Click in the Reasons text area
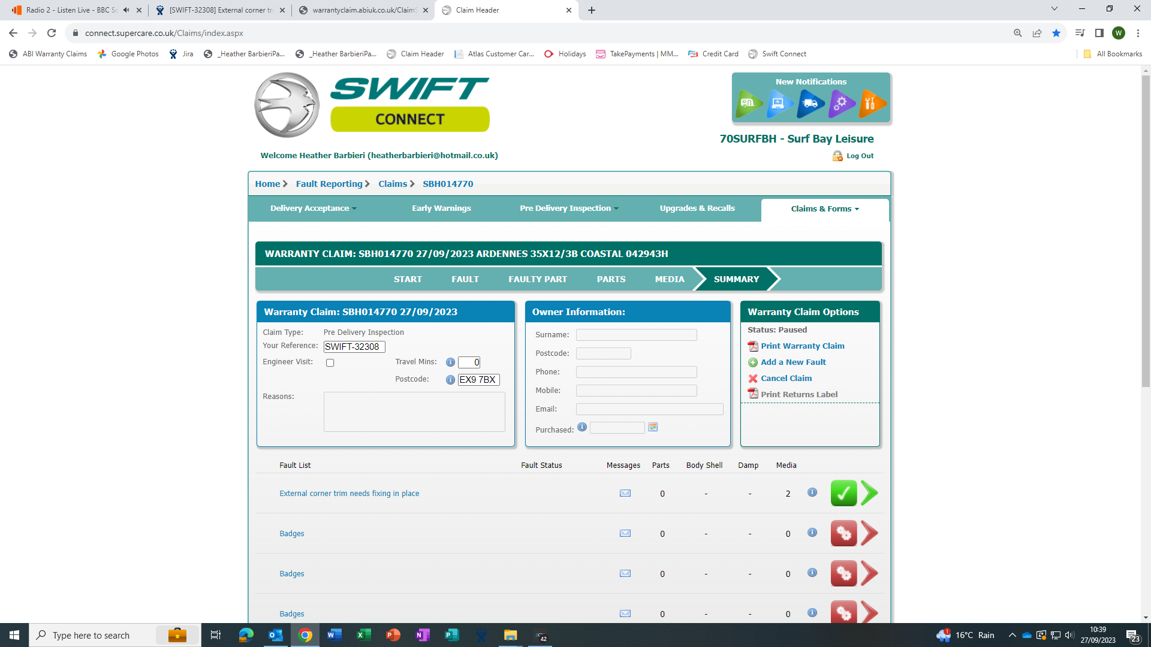1151x647 pixels. point(414,412)
